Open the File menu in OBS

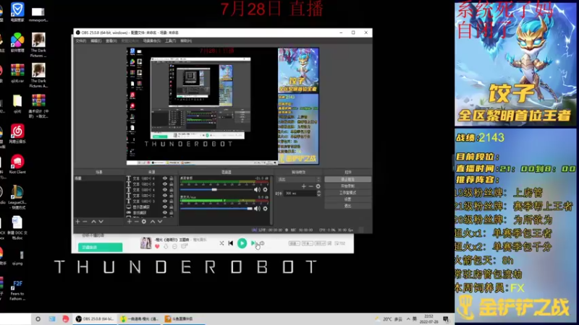pos(81,41)
